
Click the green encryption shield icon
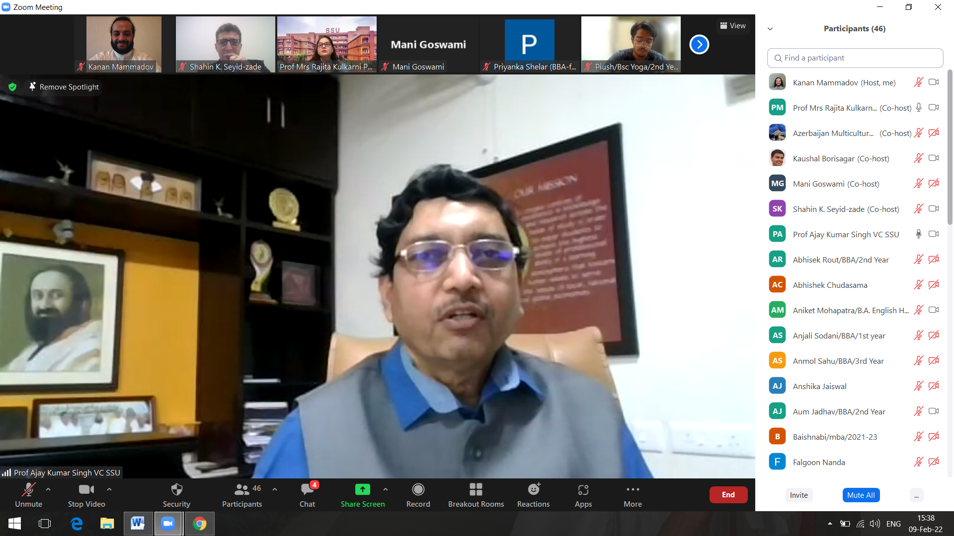pos(12,87)
